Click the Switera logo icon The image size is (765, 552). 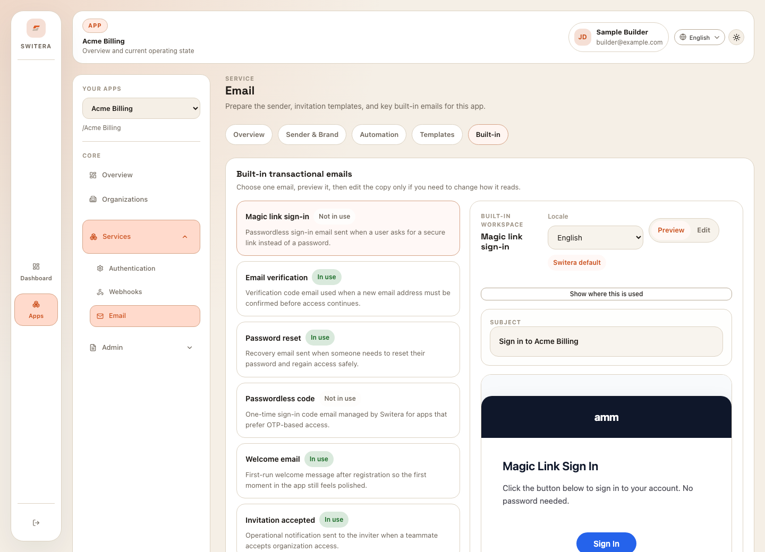pos(36,28)
